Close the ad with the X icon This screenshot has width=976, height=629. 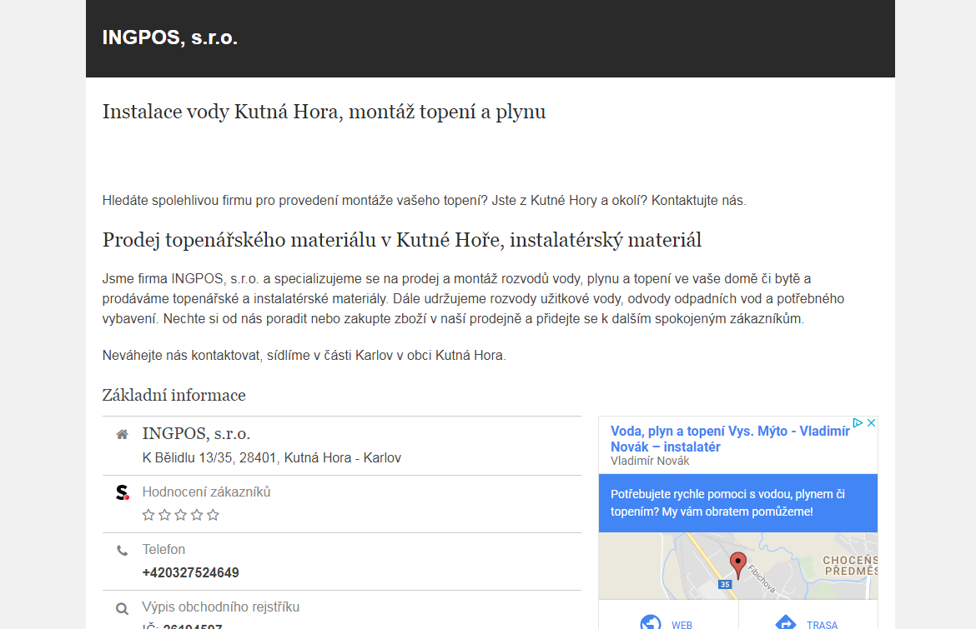tap(872, 422)
